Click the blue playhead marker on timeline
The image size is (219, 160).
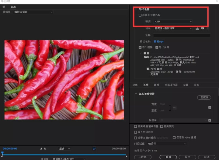(2, 153)
